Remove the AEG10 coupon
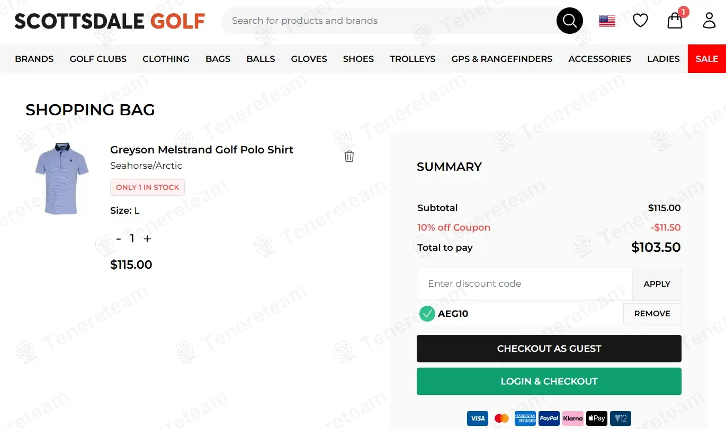This screenshot has width=726, height=429. click(652, 314)
